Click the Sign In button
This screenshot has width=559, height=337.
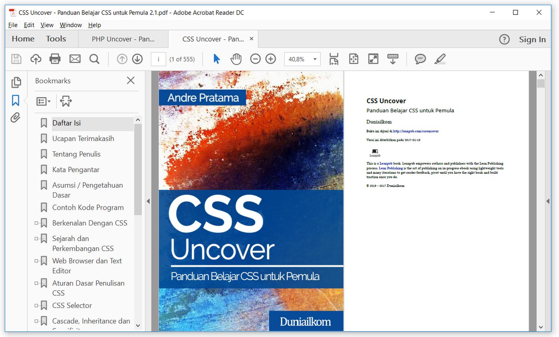pyautogui.click(x=532, y=39)
